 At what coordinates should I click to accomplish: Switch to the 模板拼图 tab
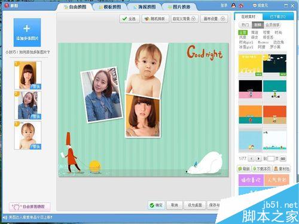[110, 7]
